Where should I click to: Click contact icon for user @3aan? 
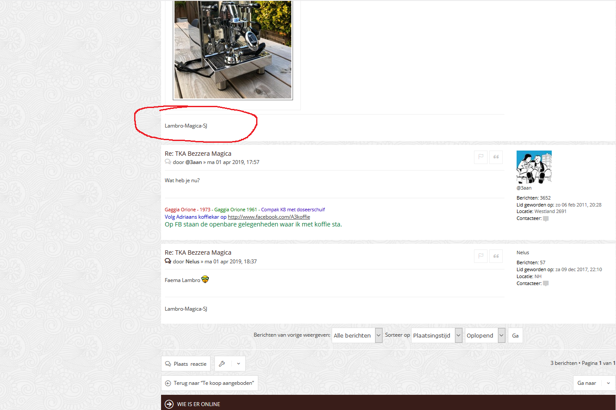(x=546, y=219)
